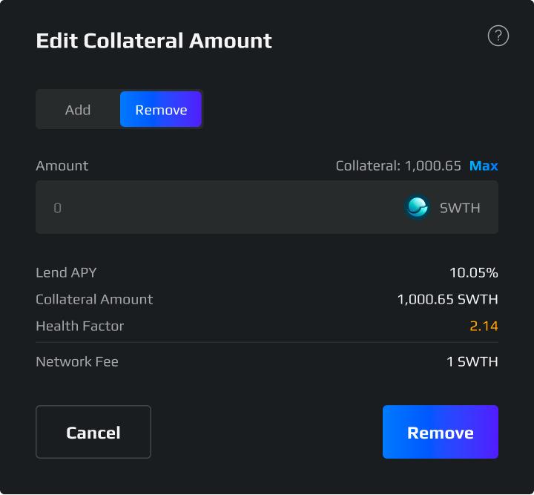Image resolution: width=534 pixels, height=495 pixels.
Task: Click the orange 2.14 health factor value
Action: pyautogui.click(x=484, y=326)
